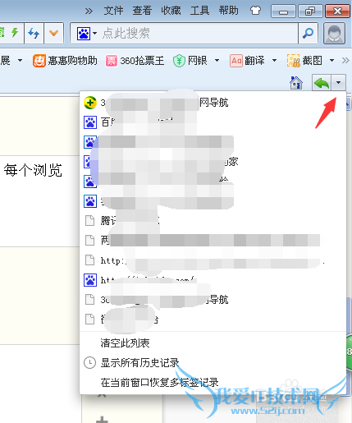Click the 网银 shield extension

coord(190,61)
